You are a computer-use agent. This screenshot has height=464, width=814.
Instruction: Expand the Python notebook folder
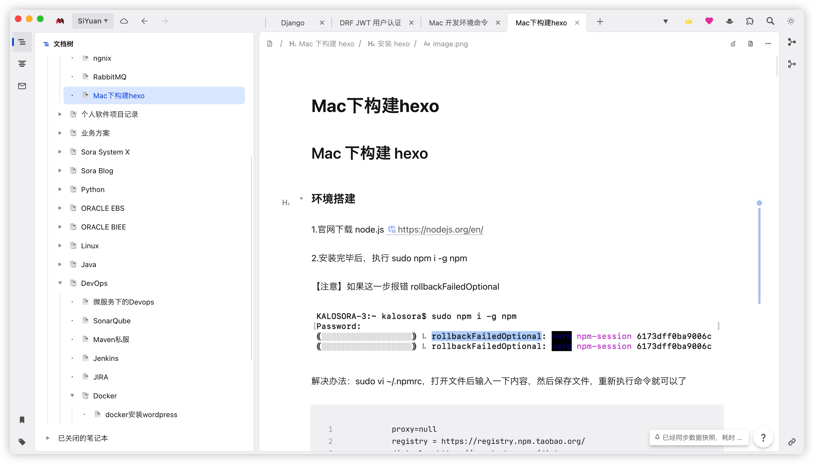click(60, 189)
